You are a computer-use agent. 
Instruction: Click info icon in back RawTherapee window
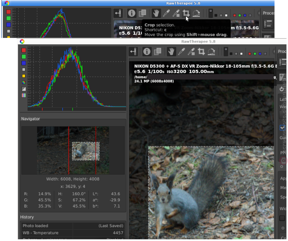point(131,13)
